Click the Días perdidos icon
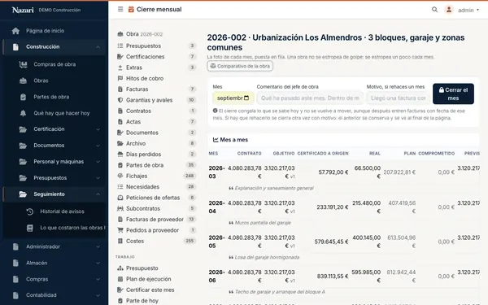Viewport: 488px width, 305px height. (120, 155)
